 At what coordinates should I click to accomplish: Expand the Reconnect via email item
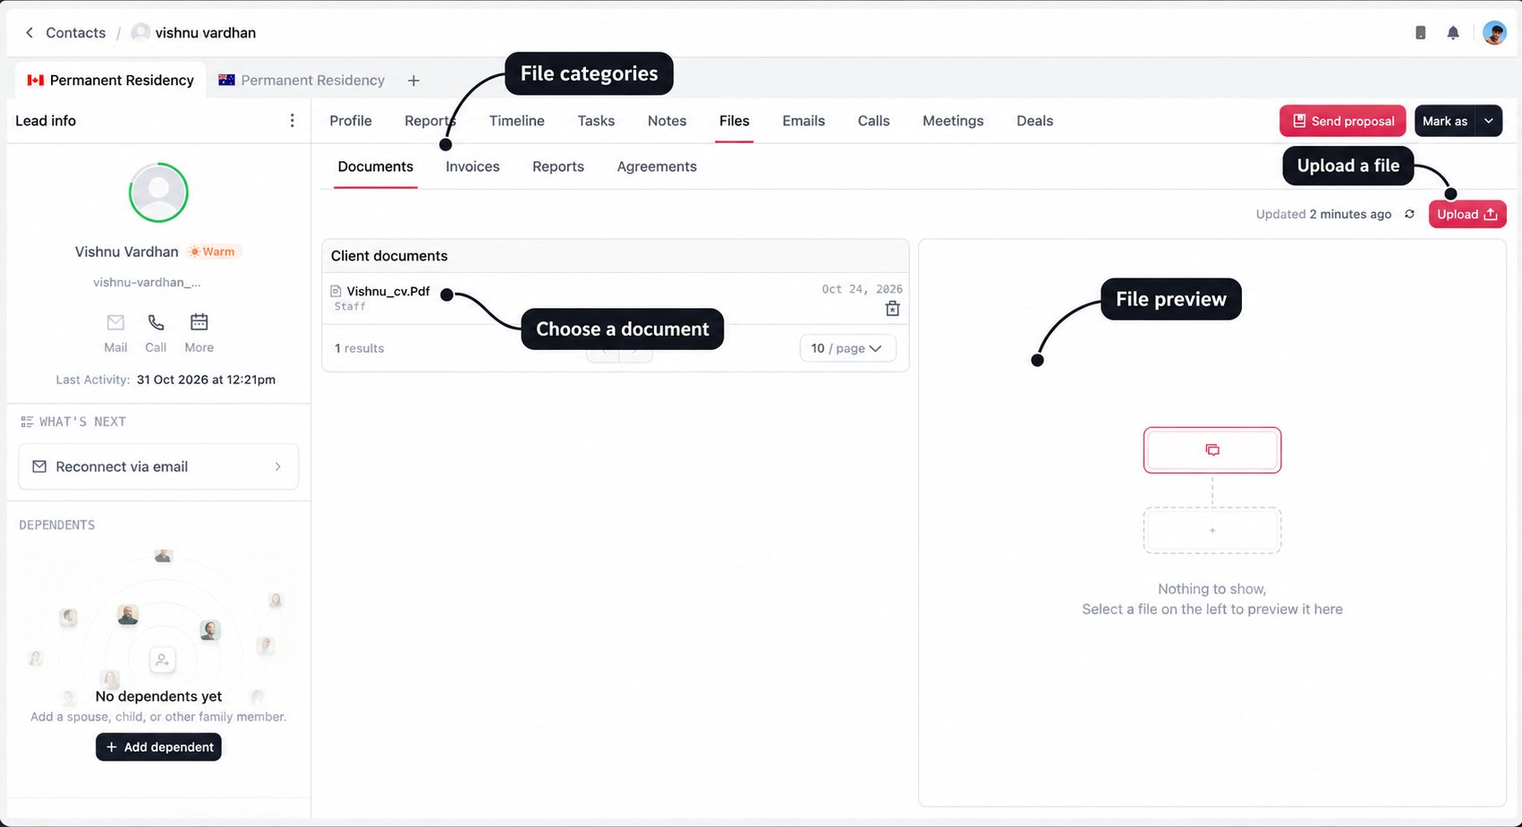coord(158,466)
